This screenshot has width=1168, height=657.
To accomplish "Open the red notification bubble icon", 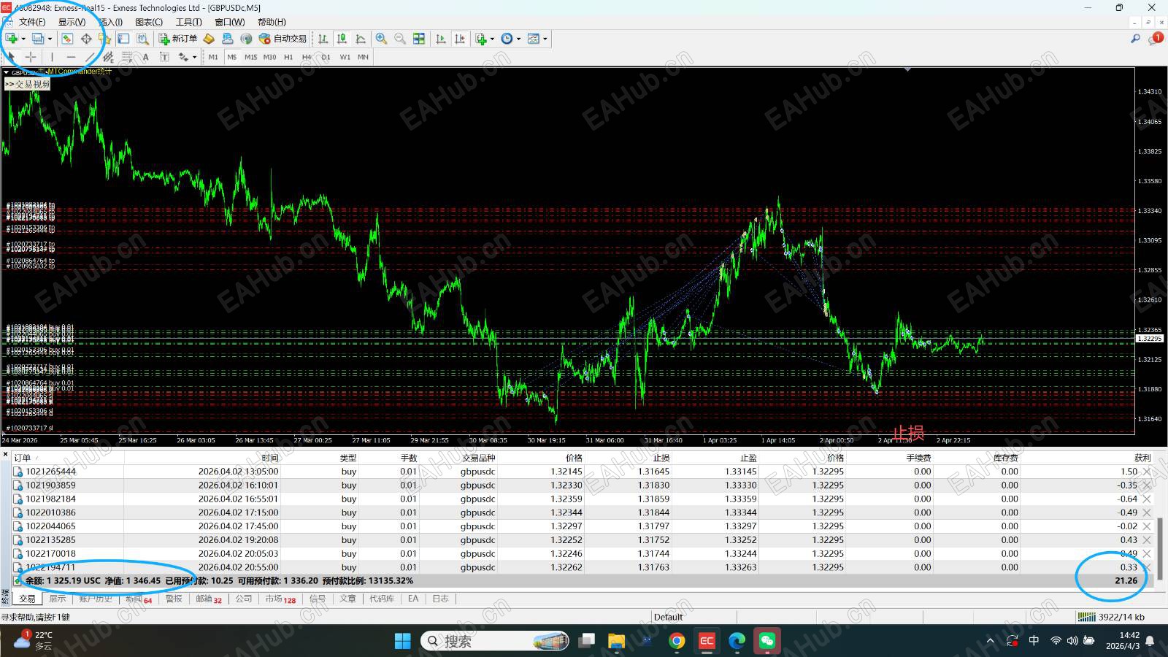I will click(1156, 39).
